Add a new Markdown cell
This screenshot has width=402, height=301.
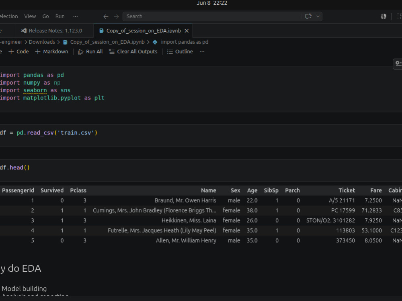[51, 52]
